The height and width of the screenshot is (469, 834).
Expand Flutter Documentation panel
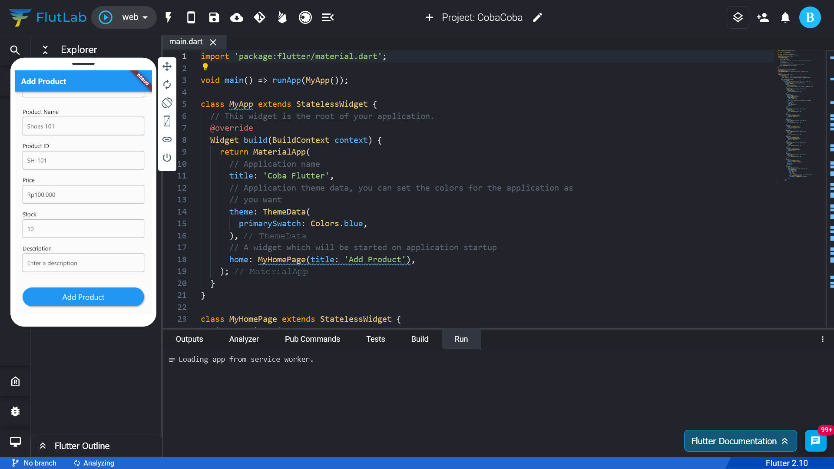click(x=741, y=441)
